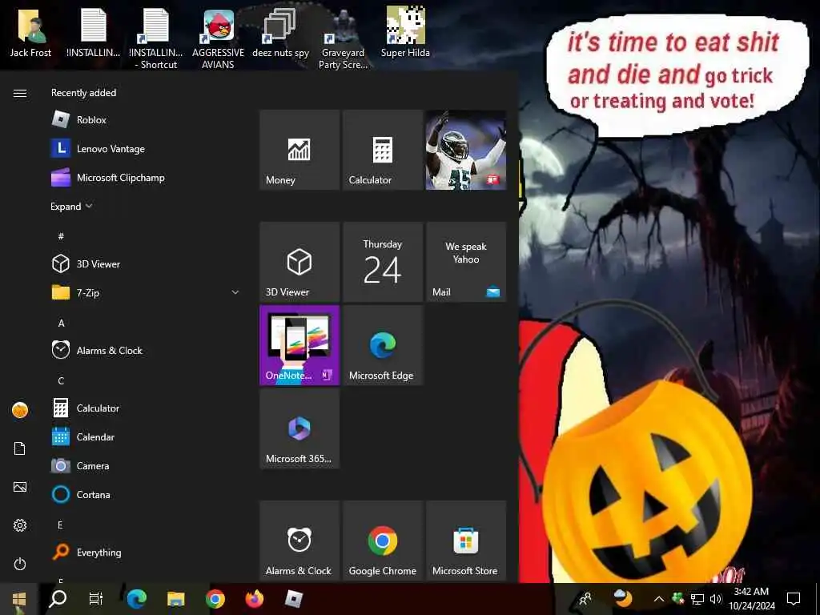This screenshot has width=820, height=615.
Task: Launch Cortana from the app list
Action: click(x=145, y=494)
